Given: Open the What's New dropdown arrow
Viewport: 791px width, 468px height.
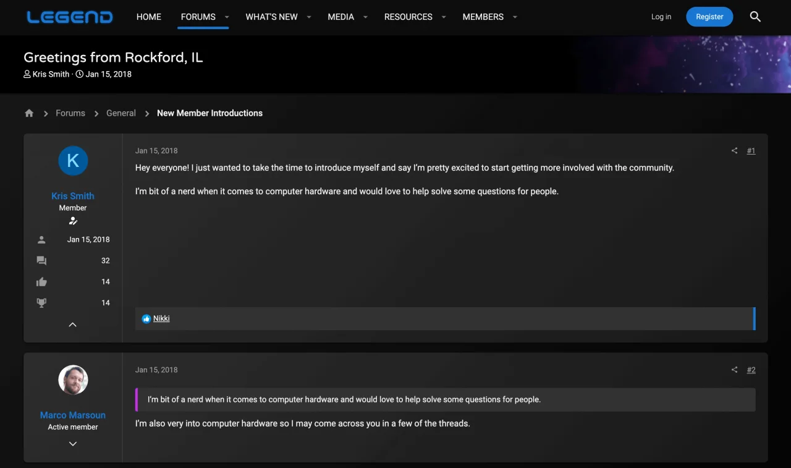Looking at the screenshot, I should click(x=309, y=17).
